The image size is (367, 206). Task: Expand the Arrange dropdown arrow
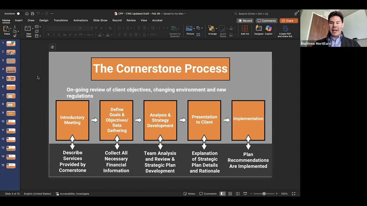(x=216, y=28)
